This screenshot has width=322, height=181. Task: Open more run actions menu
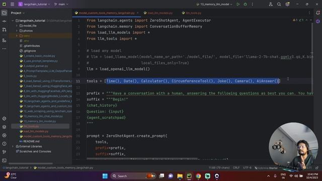[253, 4]
